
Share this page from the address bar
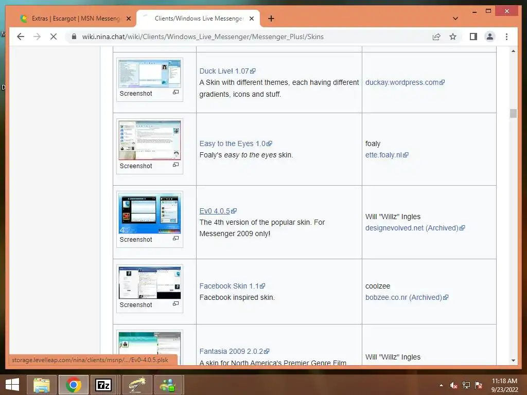[436, 37]
